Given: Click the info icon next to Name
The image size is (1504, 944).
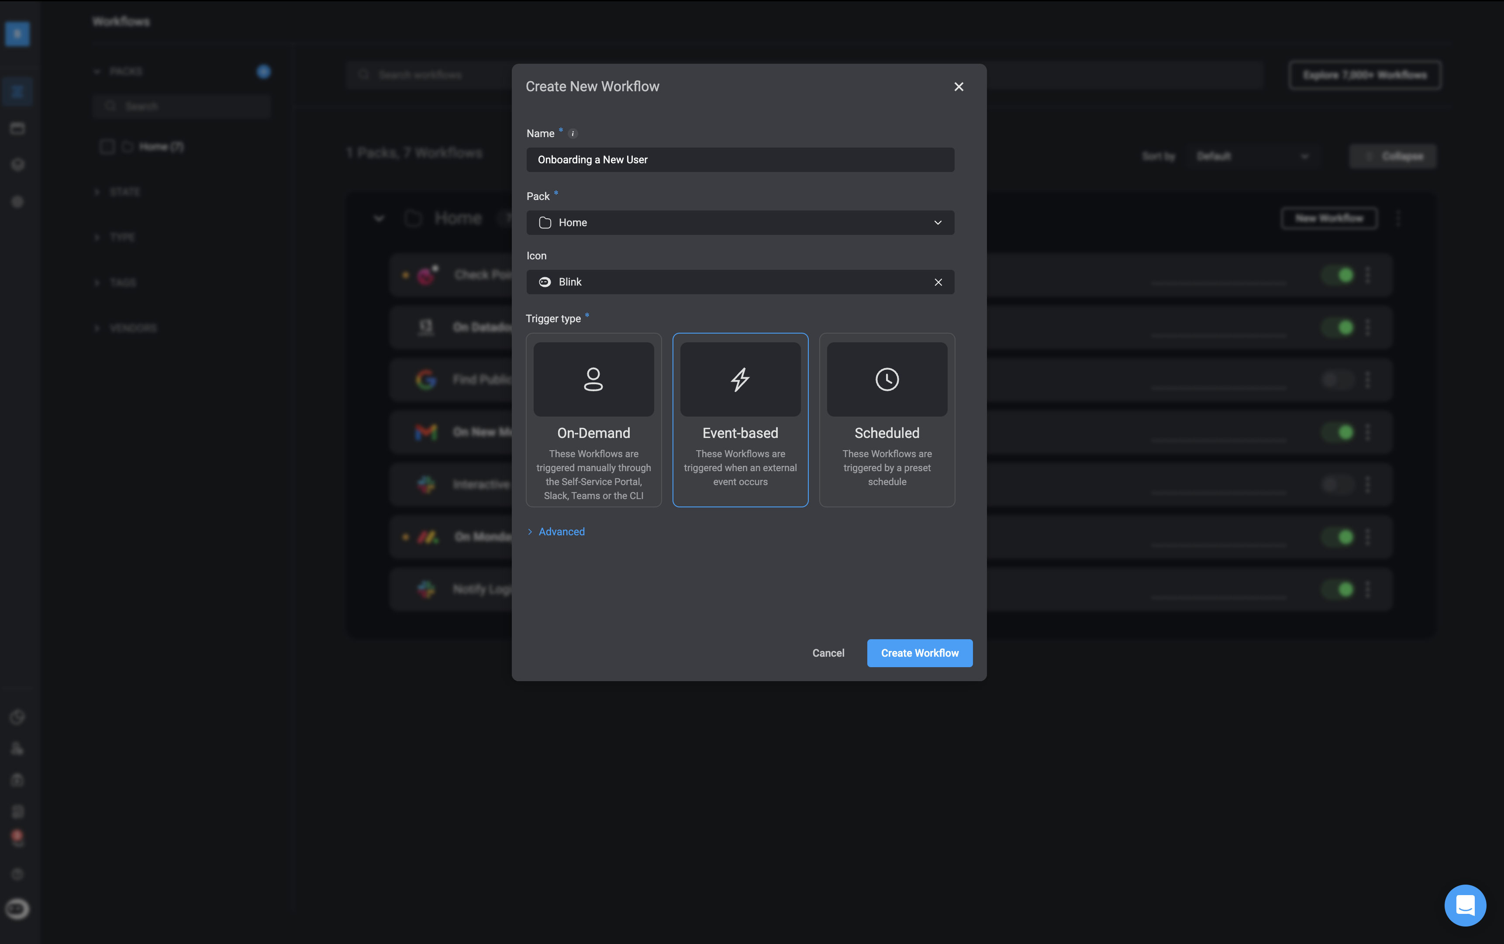Looking at the screenshot, I should pyautogui.click(x=573, y=134).
